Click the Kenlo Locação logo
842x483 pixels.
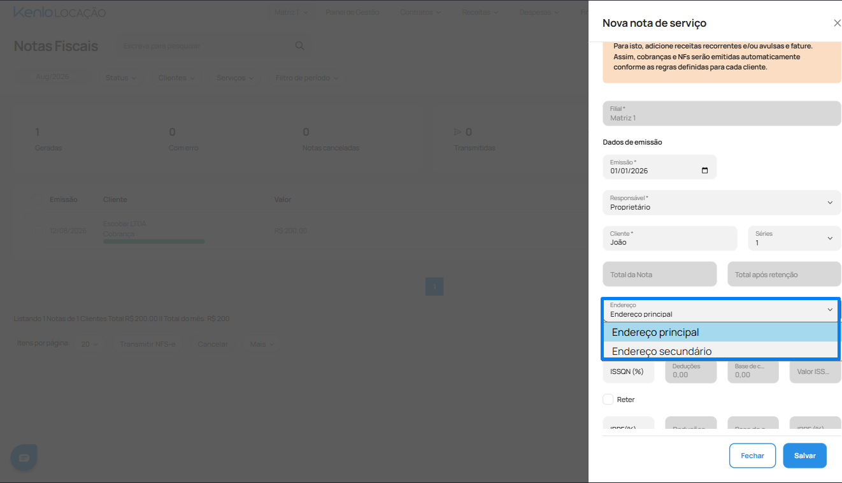pyautogui.click(x=60, y=13)
